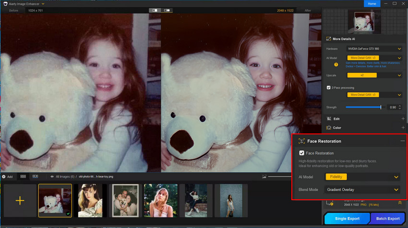Click the old-photo file name in the breadcrumb
The image size is (408, 228).
point(96,177)
